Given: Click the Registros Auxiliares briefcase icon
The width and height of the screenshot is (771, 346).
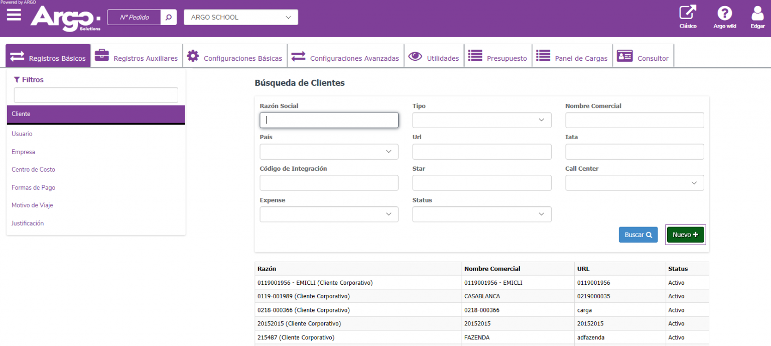Looking at the screenshot, I should coord(102,55).
